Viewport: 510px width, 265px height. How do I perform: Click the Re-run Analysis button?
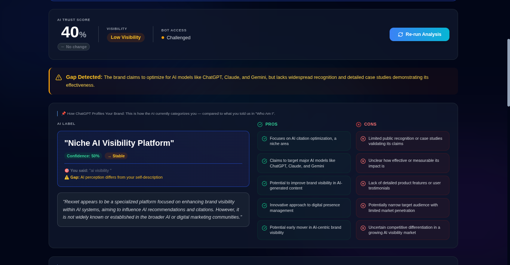coord(419,34)
